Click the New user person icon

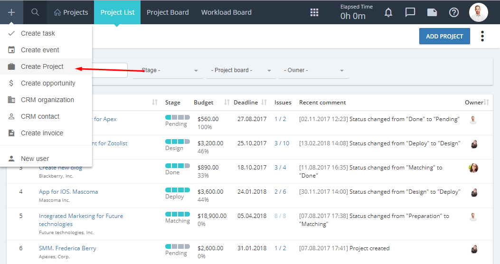pyautogui.click(x=11, y=159)
